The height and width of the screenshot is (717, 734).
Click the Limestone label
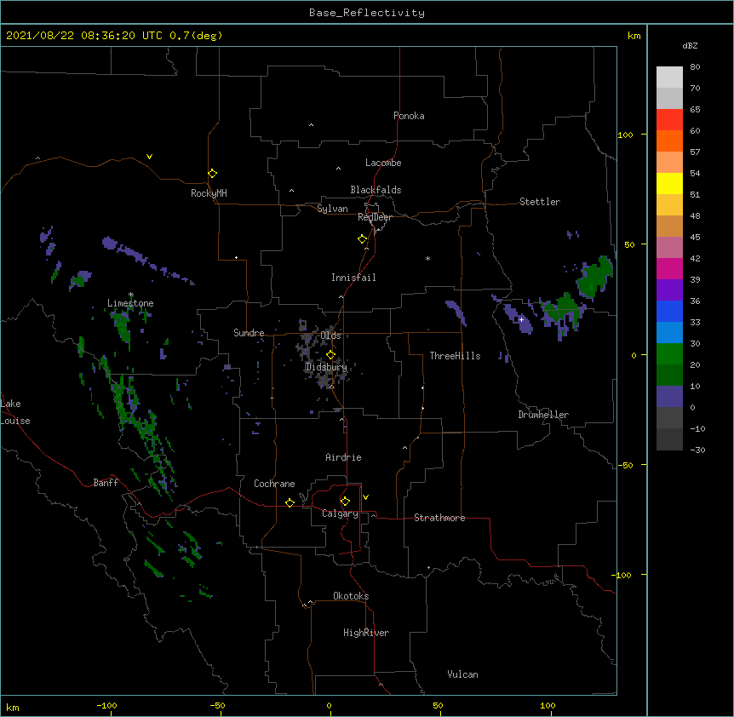point(130,303)
